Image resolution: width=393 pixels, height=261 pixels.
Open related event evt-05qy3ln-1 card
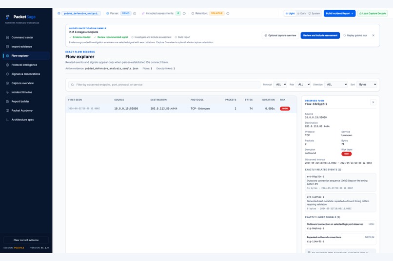340,182
